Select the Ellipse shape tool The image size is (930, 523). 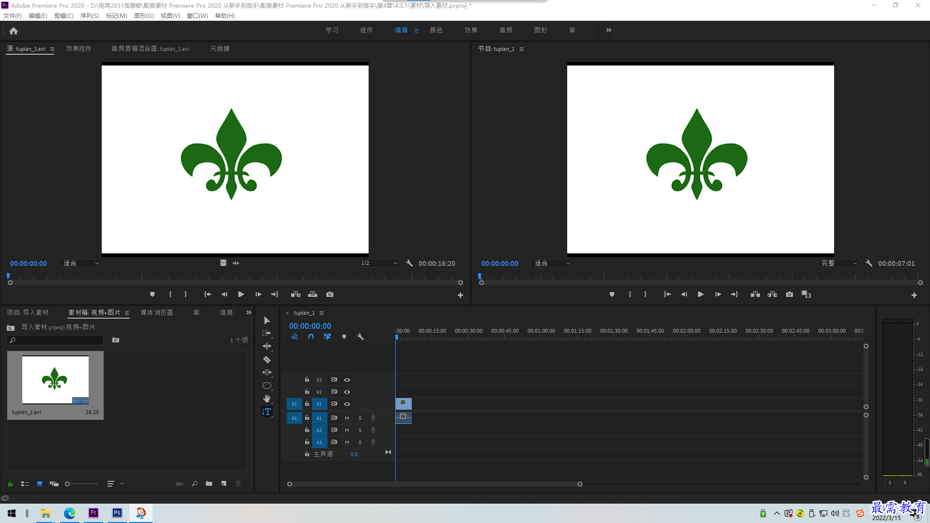(x=267, y=386)
